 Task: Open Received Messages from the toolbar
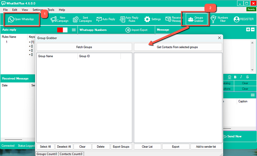click(x=174, y=19)
